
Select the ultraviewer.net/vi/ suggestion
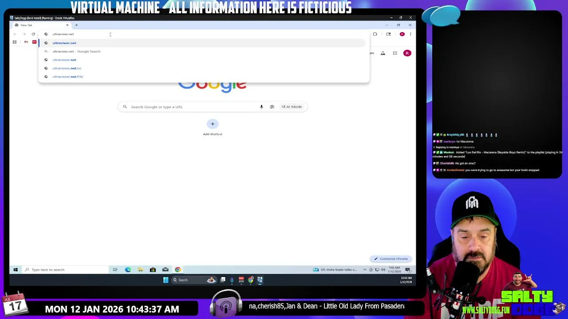202,68
